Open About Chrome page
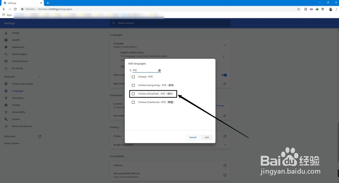Screen dimensions: 339x183 coord(12,143)
